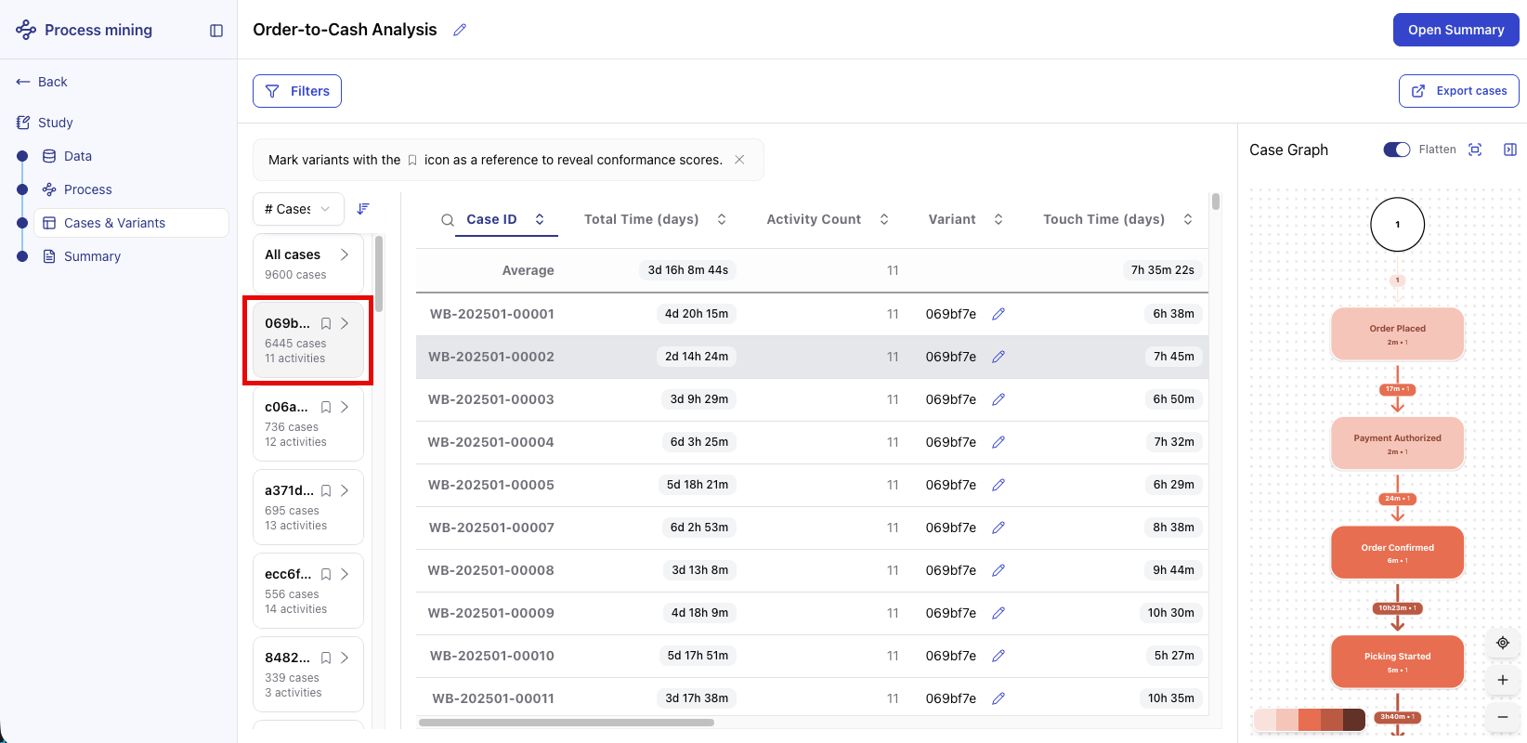Screen dimensions: 1527x743
Task: Click the Open Summary button
Action: (1455, 30)
